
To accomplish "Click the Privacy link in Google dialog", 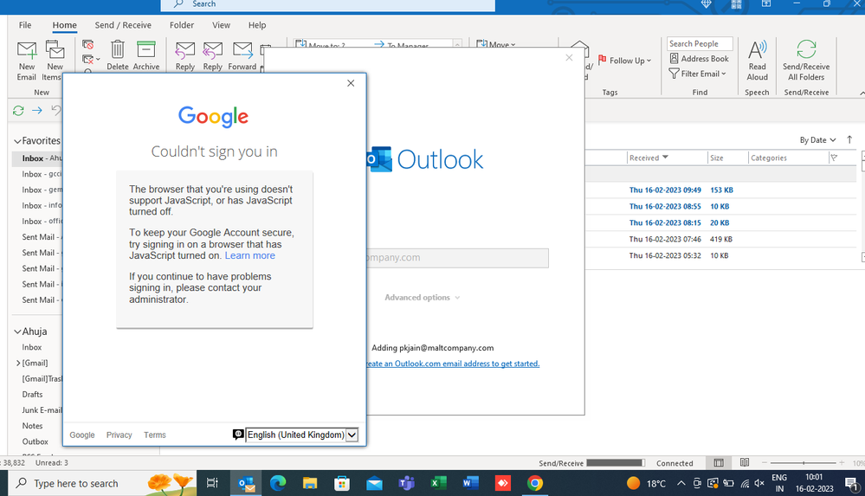I will [119, 435].
